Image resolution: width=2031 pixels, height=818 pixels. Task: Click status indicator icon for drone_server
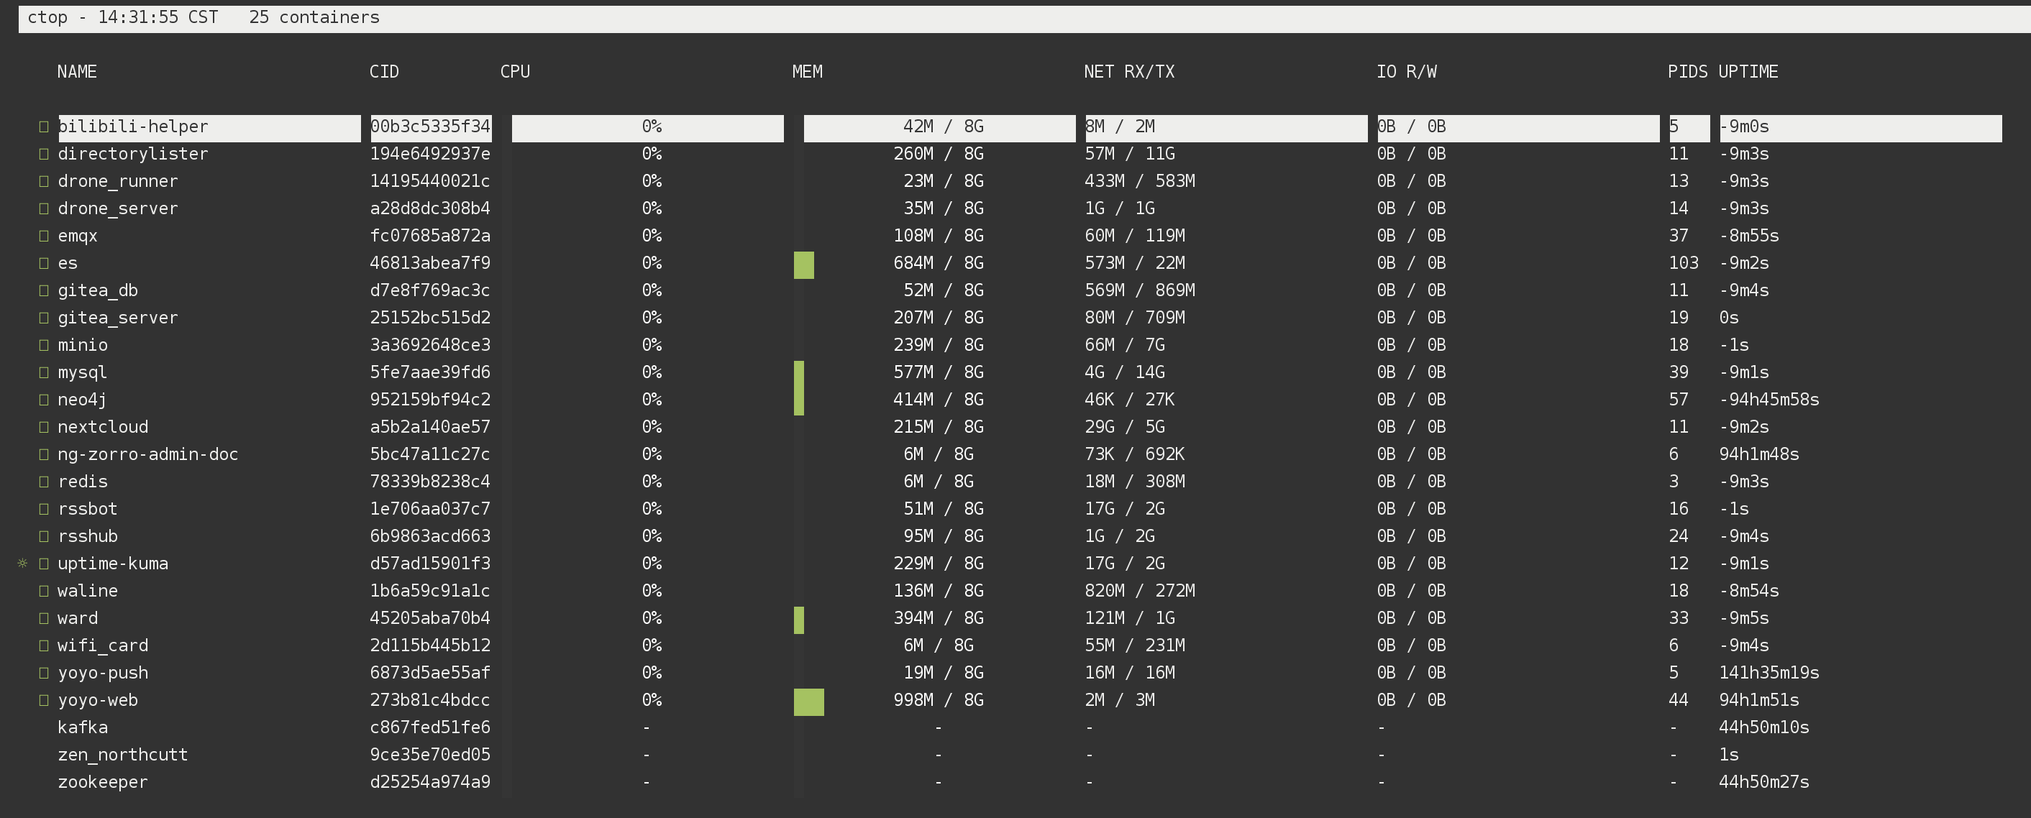tap(44, 209)
